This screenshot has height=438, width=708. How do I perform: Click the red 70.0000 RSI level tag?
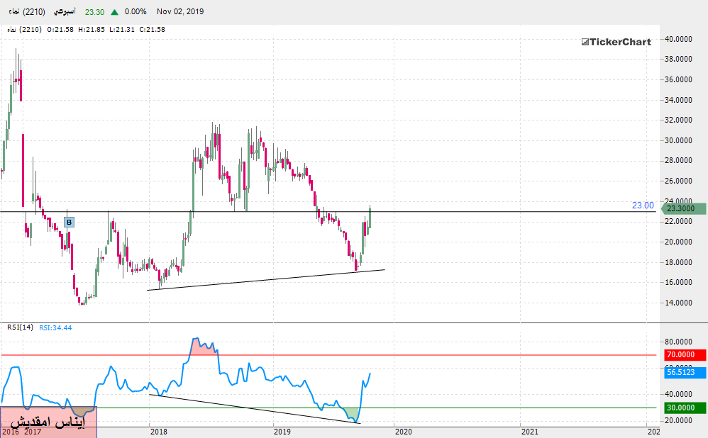click(x=685, y=354)
